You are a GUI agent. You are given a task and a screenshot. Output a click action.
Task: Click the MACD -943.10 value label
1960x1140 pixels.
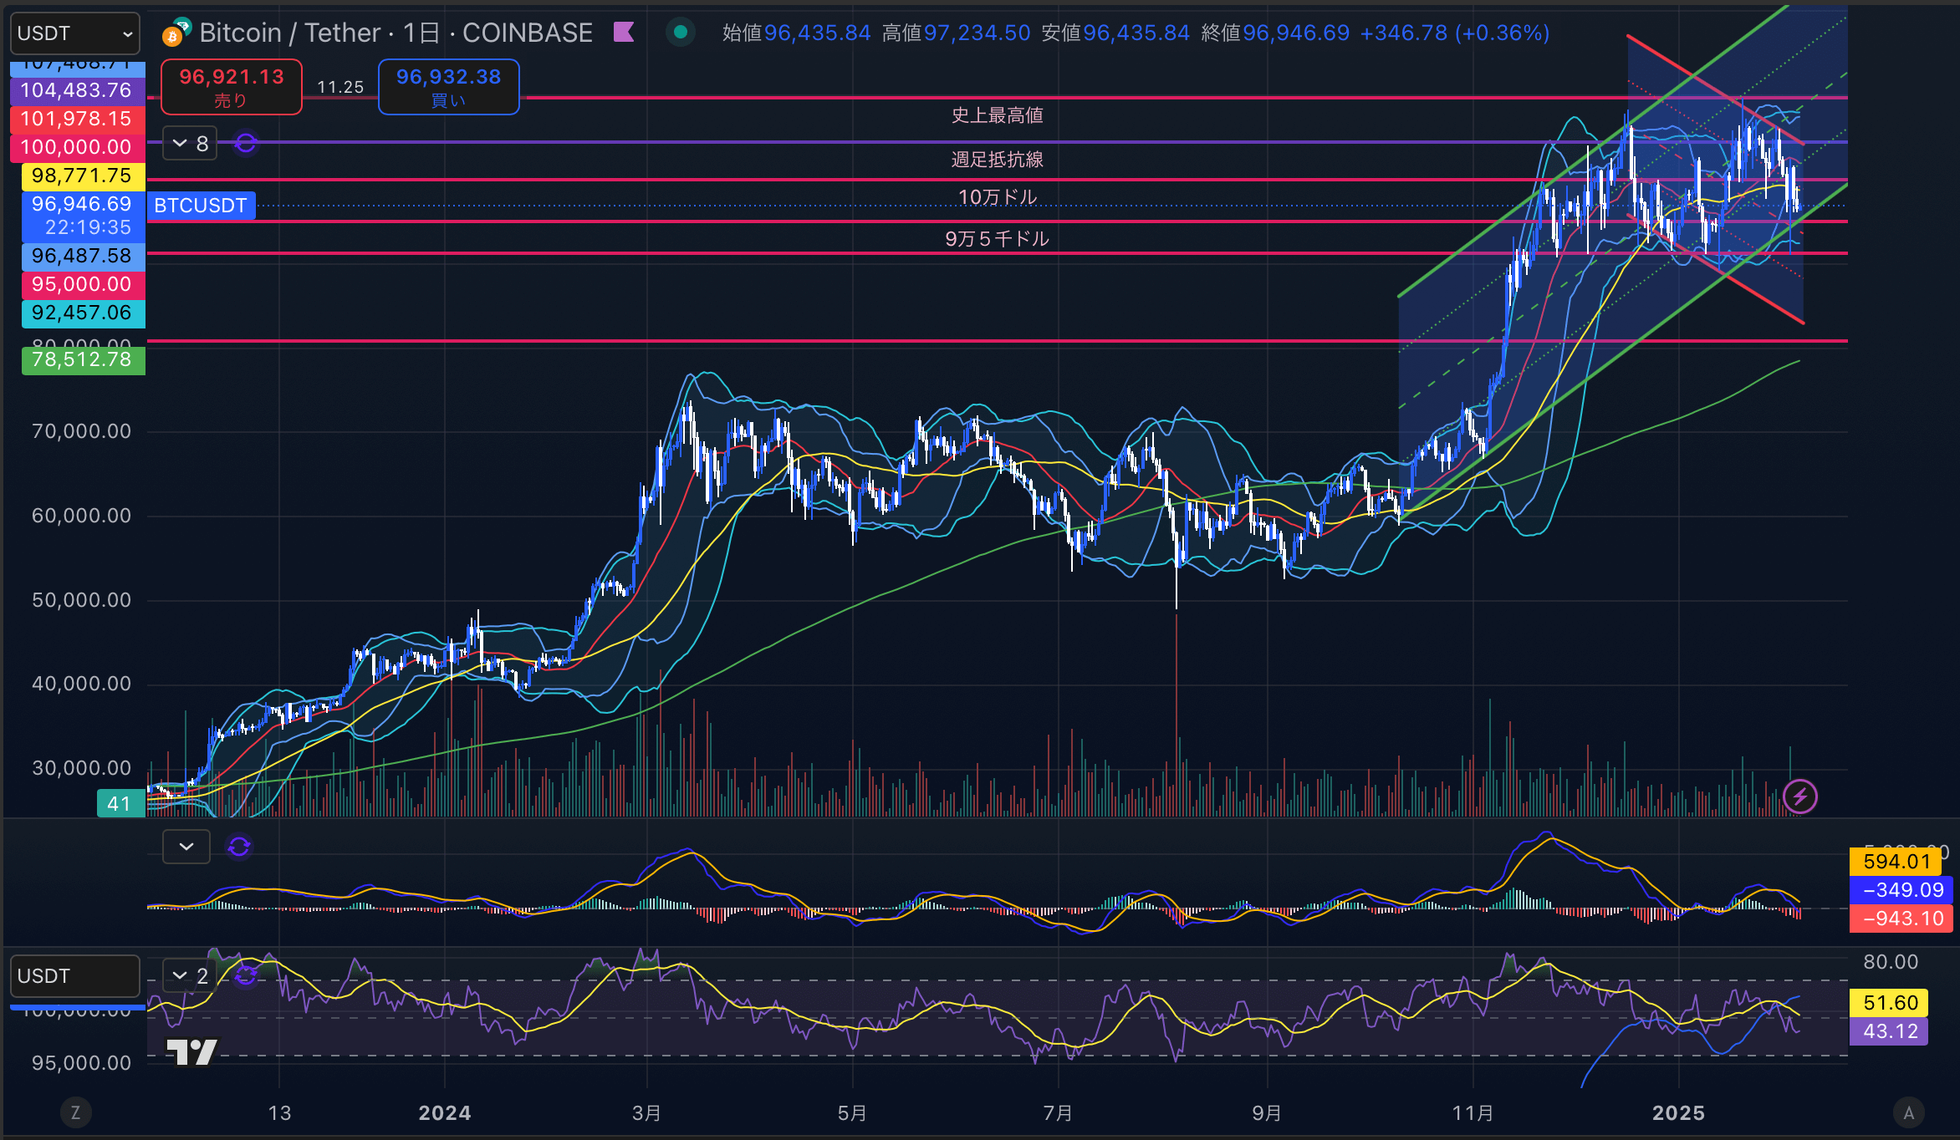tap(1902, 919)
